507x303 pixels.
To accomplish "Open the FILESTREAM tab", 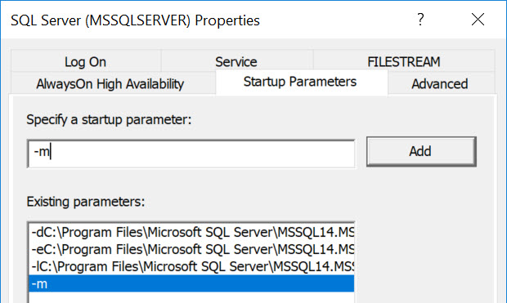I will click(403, 61).
